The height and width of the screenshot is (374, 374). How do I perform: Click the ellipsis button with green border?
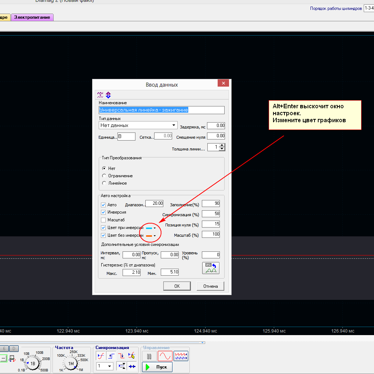[3, 358]
